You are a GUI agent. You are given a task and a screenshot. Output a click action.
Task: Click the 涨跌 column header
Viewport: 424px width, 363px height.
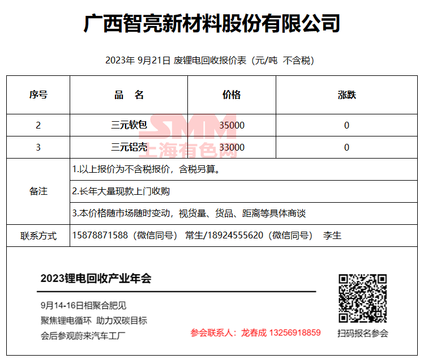(x=346, y=95)
